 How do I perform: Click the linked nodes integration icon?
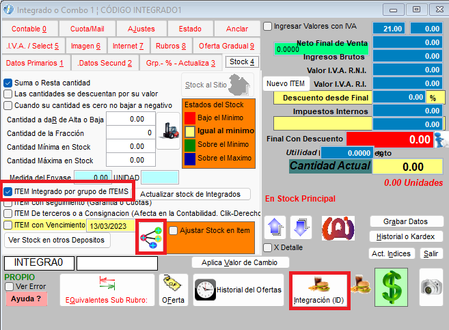point(150,236)
